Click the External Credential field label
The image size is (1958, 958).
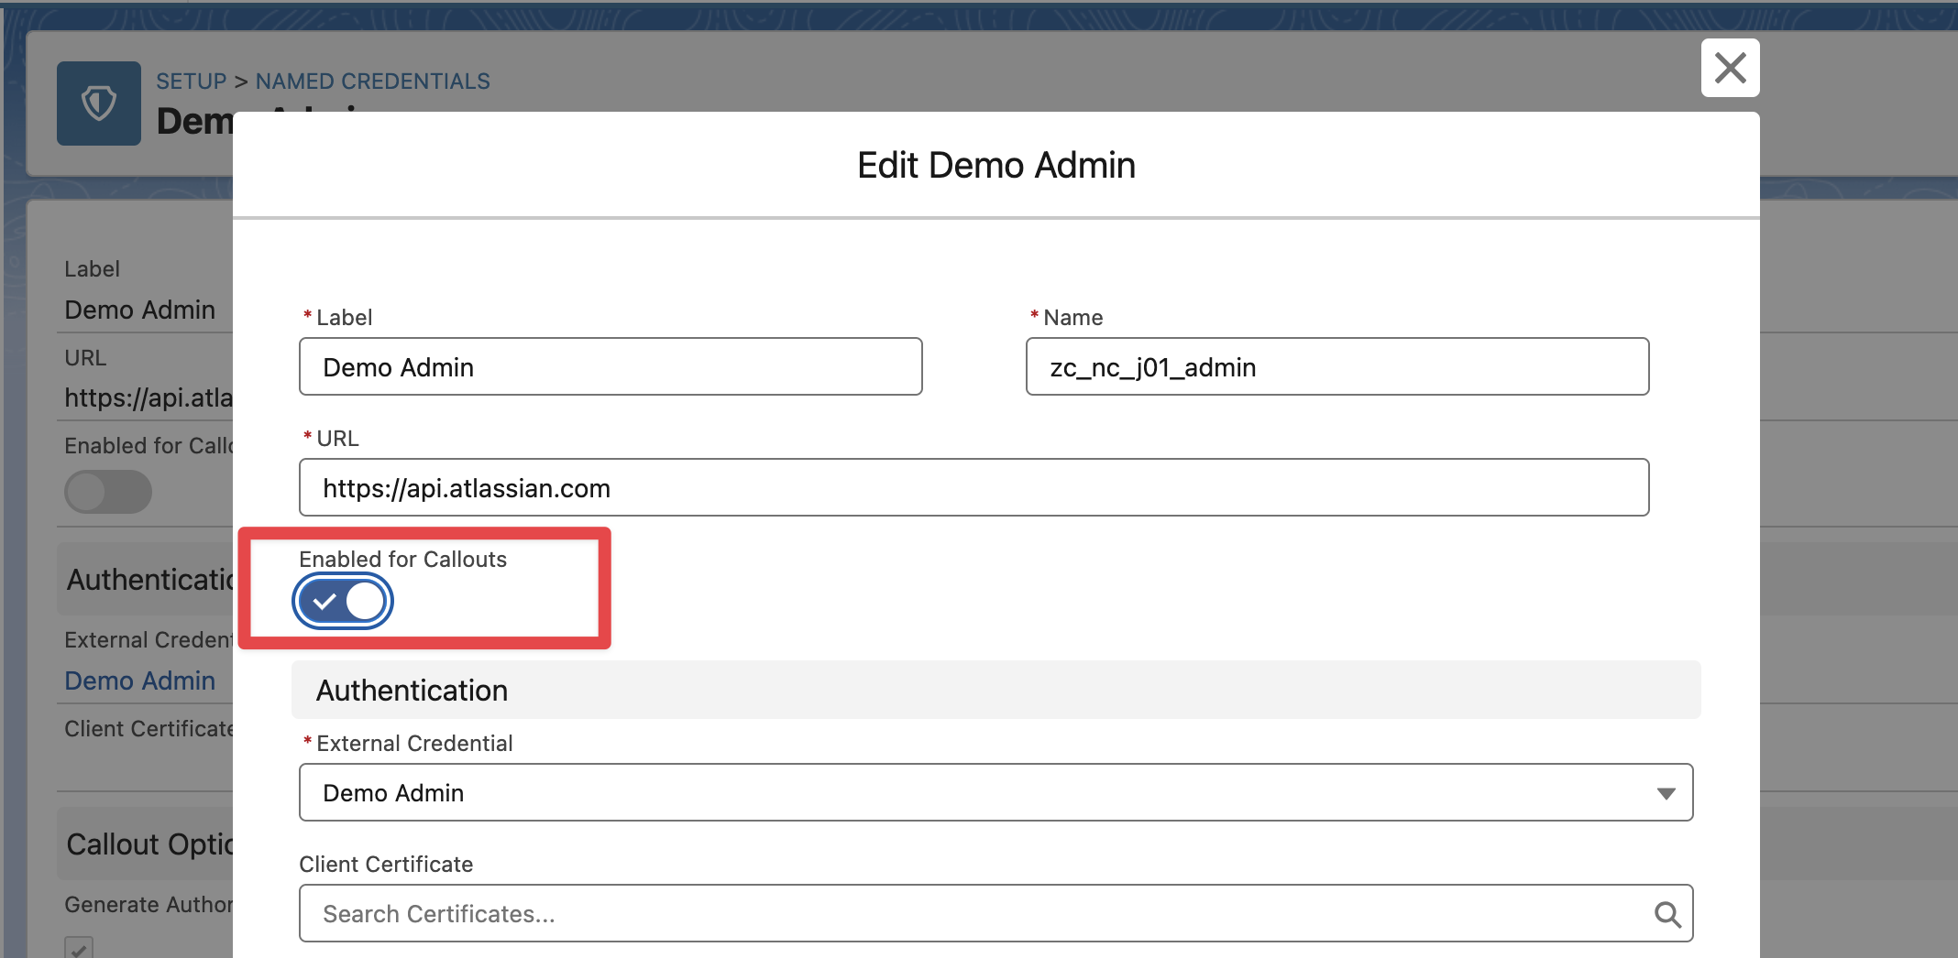coord(414,744)
